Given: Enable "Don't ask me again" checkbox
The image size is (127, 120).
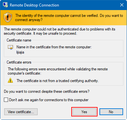Looking at the screenshot, I should tap(6, 100).
